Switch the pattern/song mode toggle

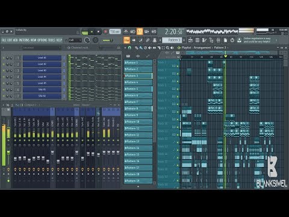pos(85,32)
